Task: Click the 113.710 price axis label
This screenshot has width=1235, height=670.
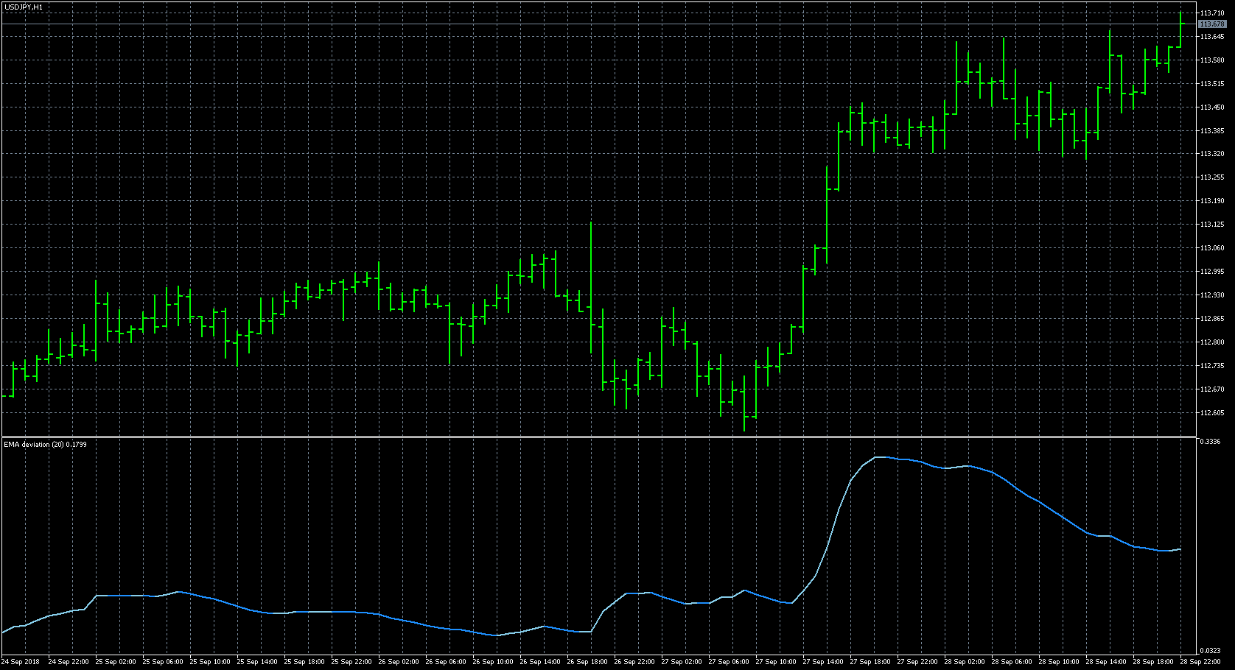Action: (1212, 13)
